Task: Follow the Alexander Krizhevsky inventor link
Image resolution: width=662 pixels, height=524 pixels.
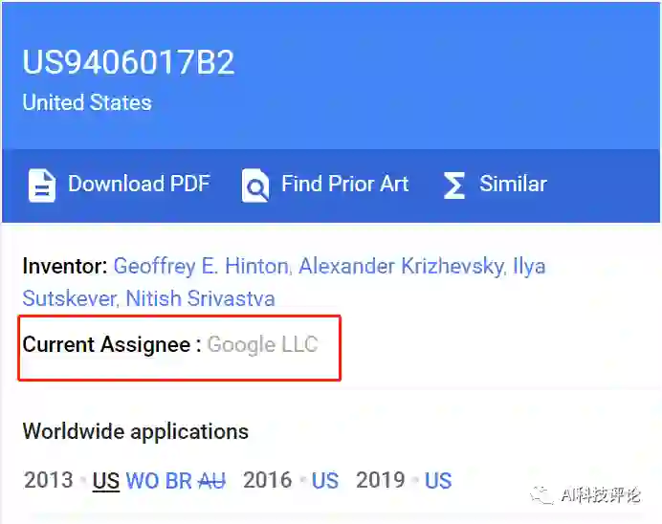Action: pos(401,266)
